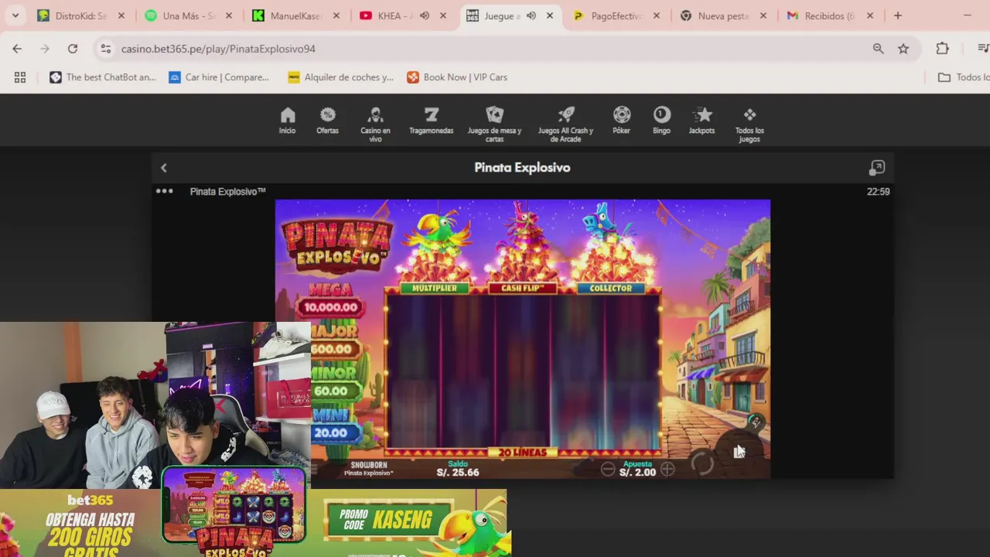Open the page zoom magnifier icon
Screen dimensions: 990x557
click(x=879, y=49)
